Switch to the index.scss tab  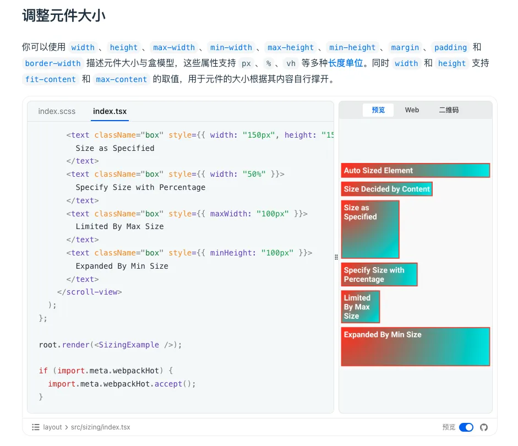(x=57, y=111)
